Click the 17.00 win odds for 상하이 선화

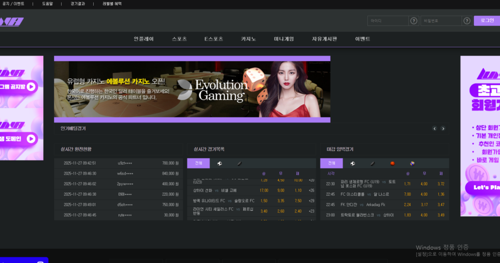tap(264, 190)
